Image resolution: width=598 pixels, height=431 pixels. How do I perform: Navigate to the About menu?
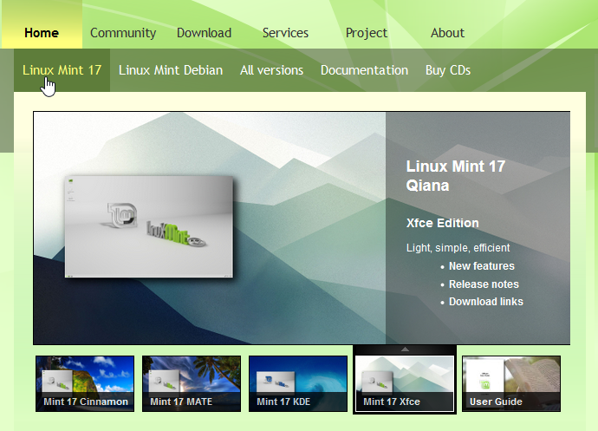click(x=447, y=33)
